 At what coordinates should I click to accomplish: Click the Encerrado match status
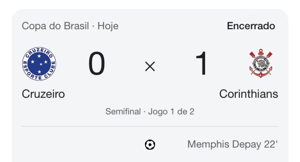coord(251,26)
